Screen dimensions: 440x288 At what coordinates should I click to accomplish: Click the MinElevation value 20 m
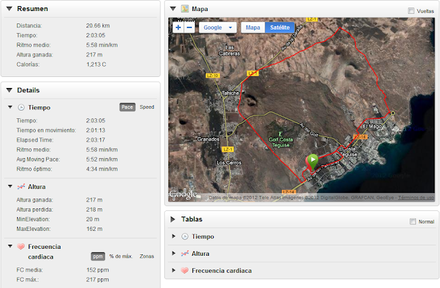coord(93,219)
